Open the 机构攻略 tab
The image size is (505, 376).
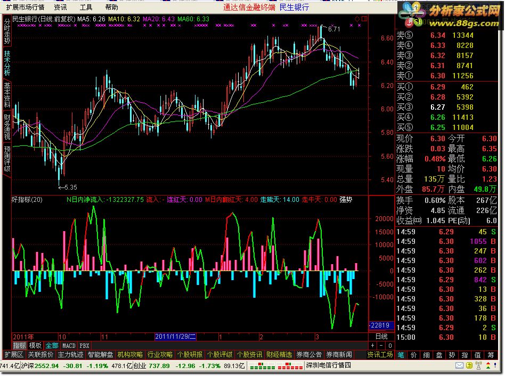pos(130,355)
